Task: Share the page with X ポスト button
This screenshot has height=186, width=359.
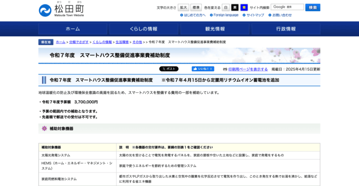Action: tap(169, 69)
